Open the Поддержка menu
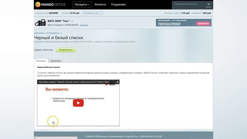This screenshot has width=247, height=139. [118, 5]
